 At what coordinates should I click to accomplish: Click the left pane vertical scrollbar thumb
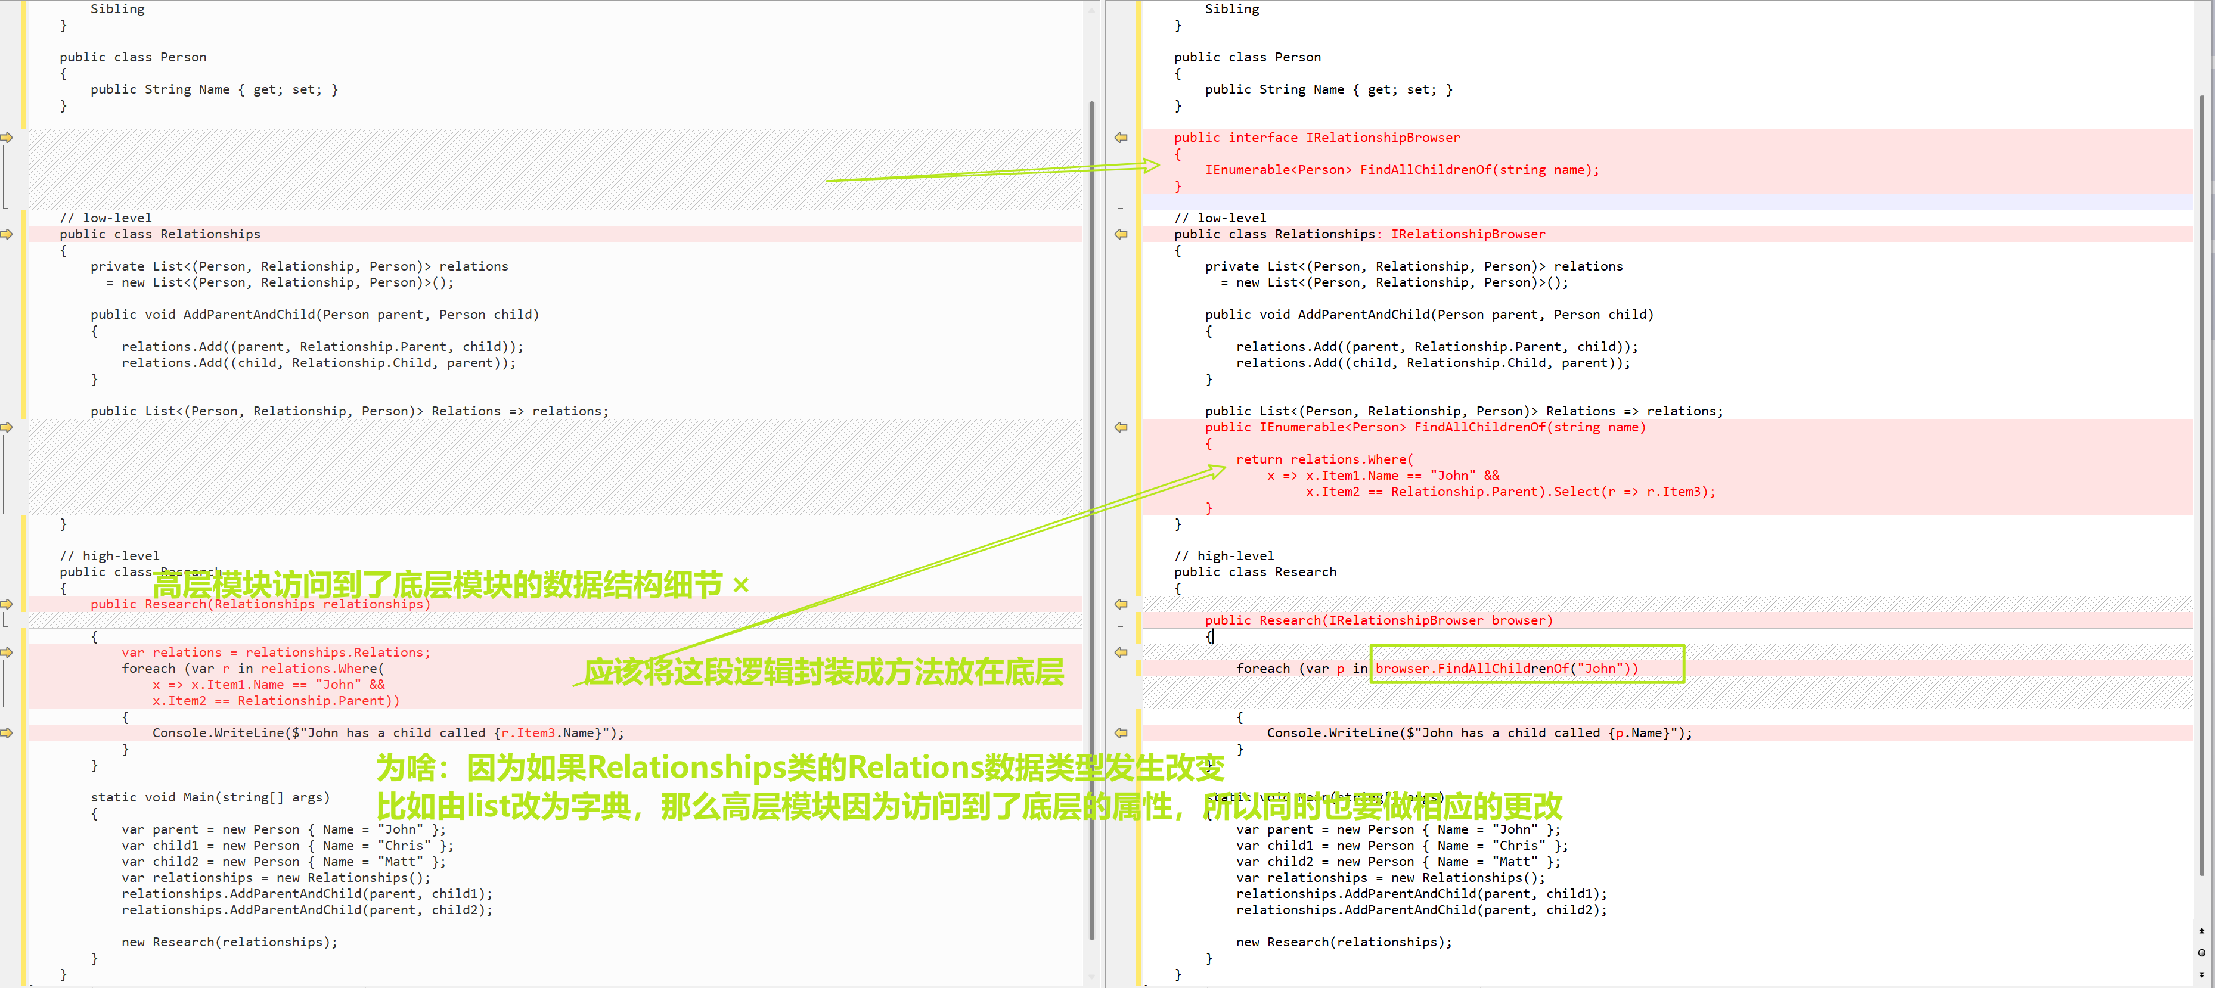pos(1091,516)
